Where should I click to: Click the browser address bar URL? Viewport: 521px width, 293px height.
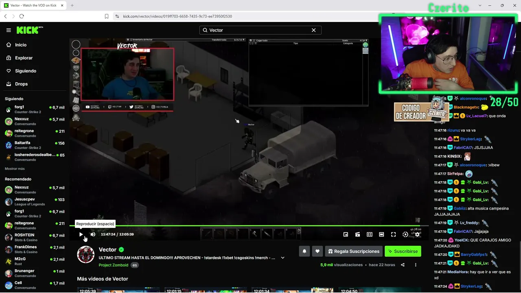177,16
